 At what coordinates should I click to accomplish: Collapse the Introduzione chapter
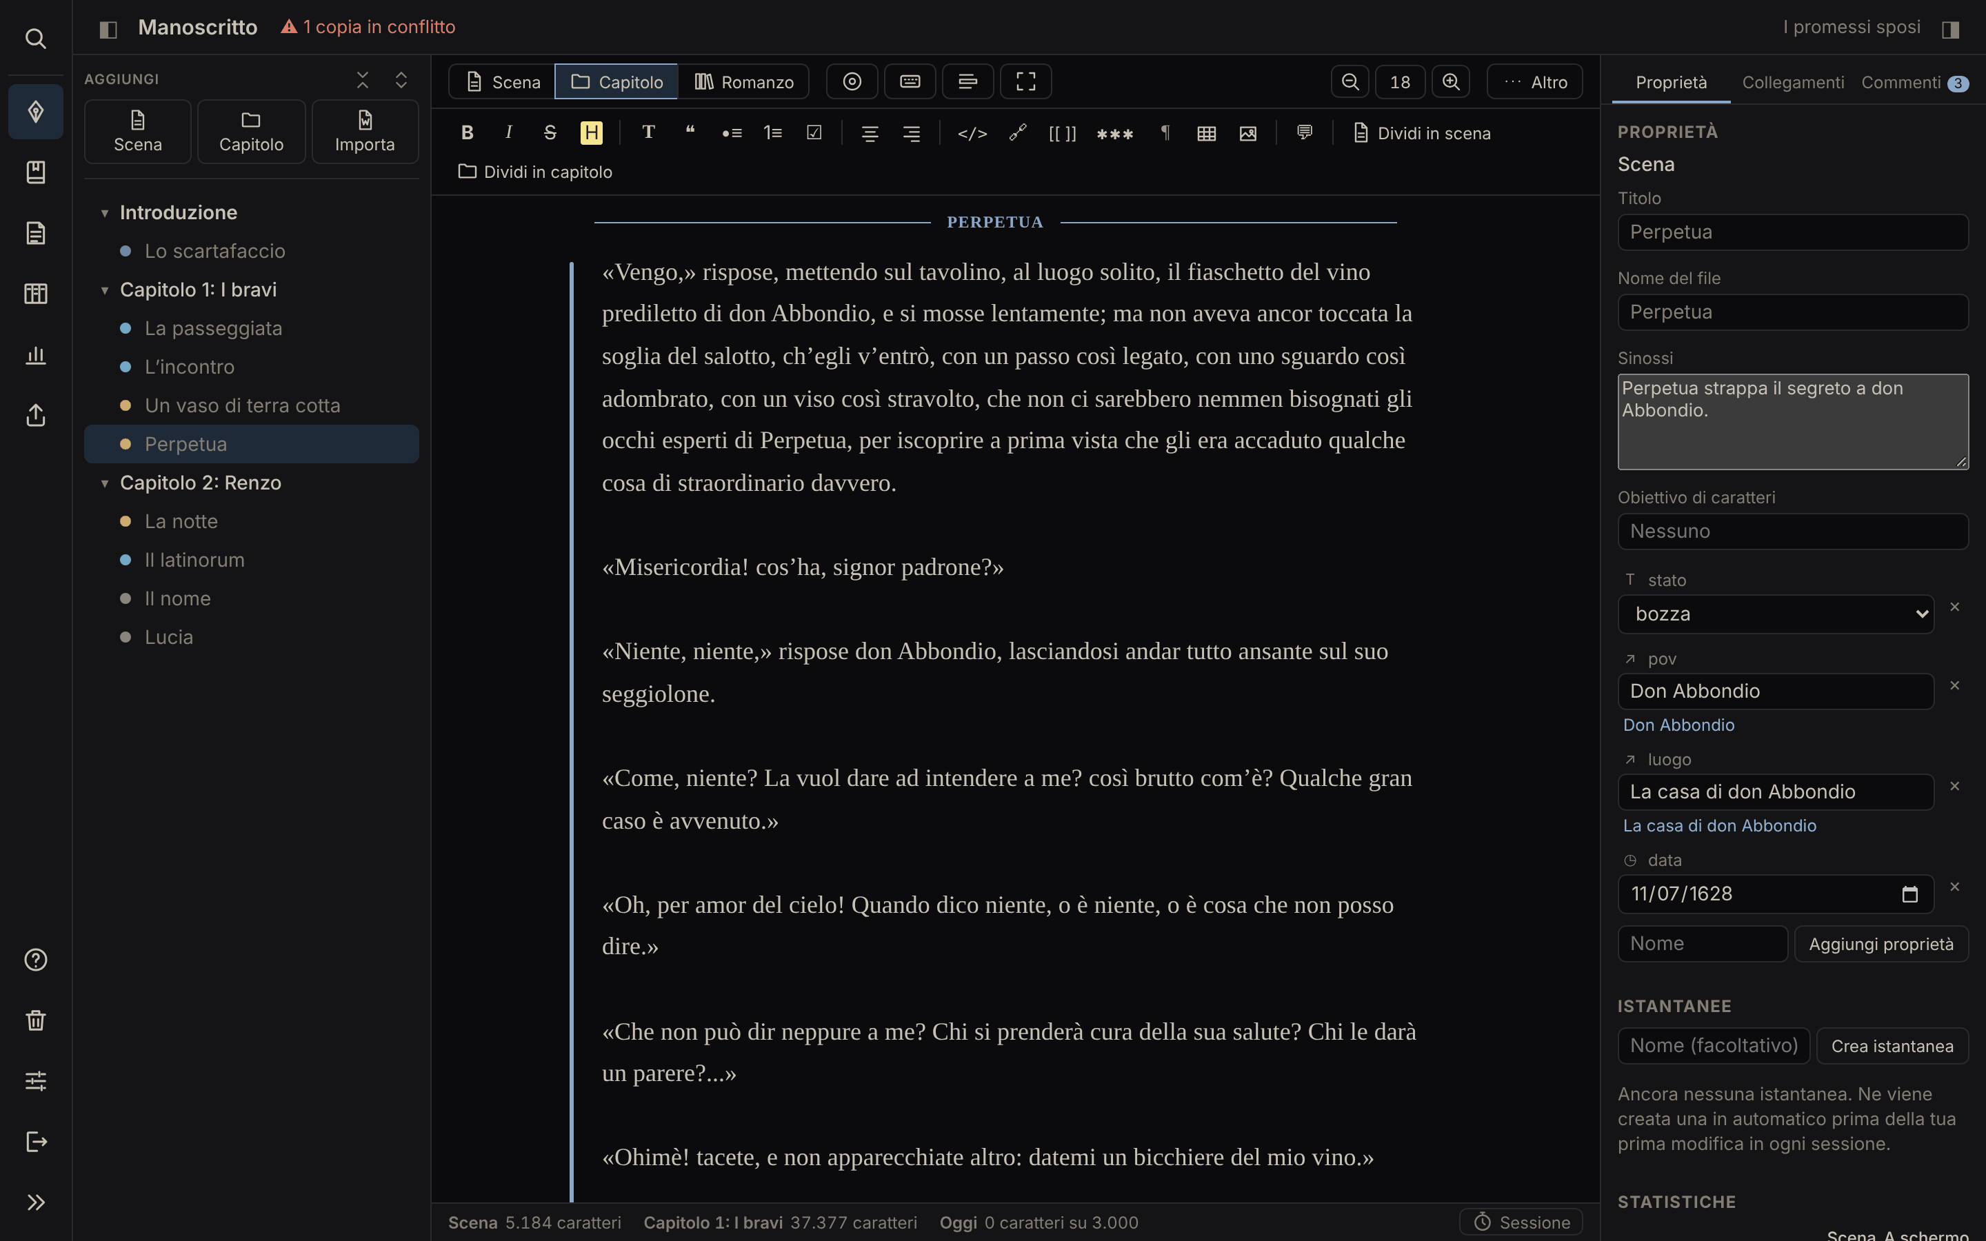tap(105, 214)
